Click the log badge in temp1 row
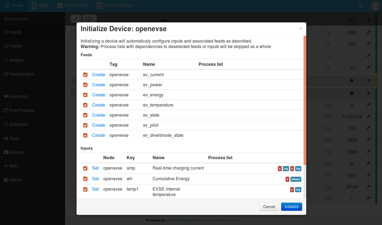Screen dimensions: 382x225 [x=298, y=190]
